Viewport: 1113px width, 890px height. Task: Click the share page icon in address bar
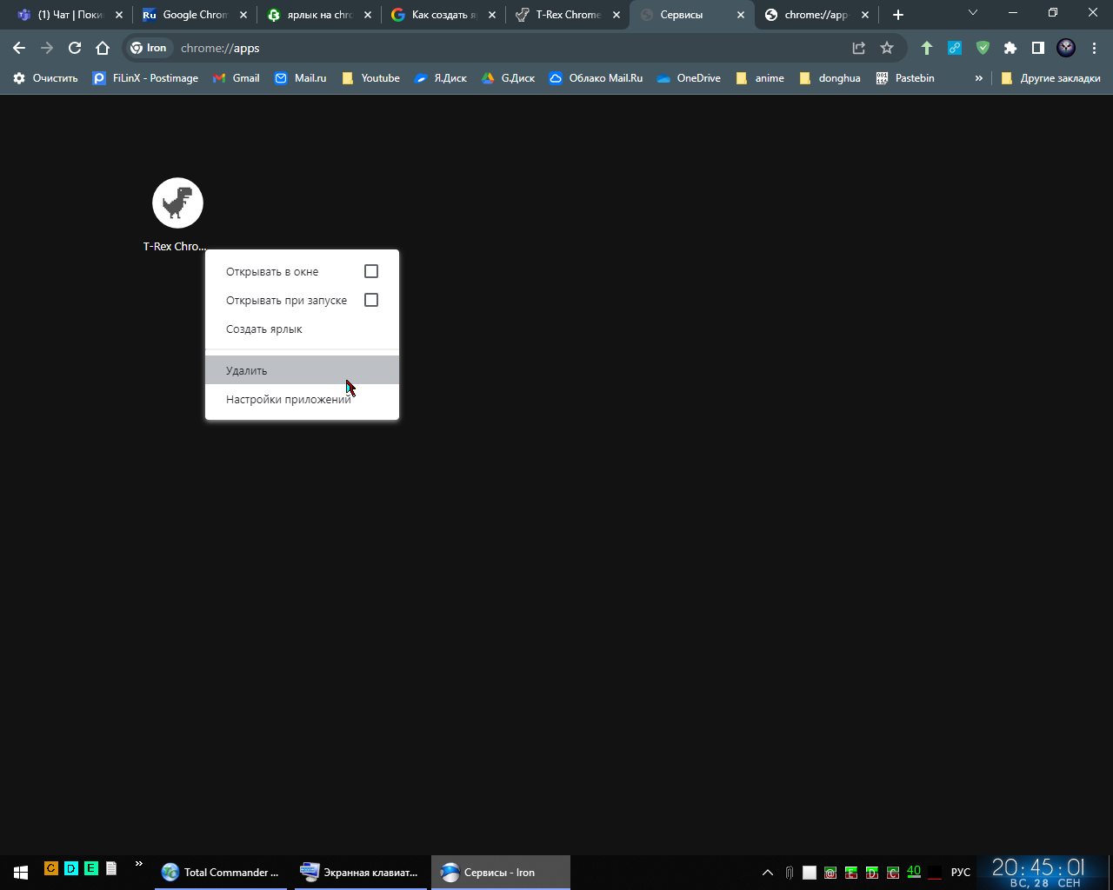(x=859, y=49)
